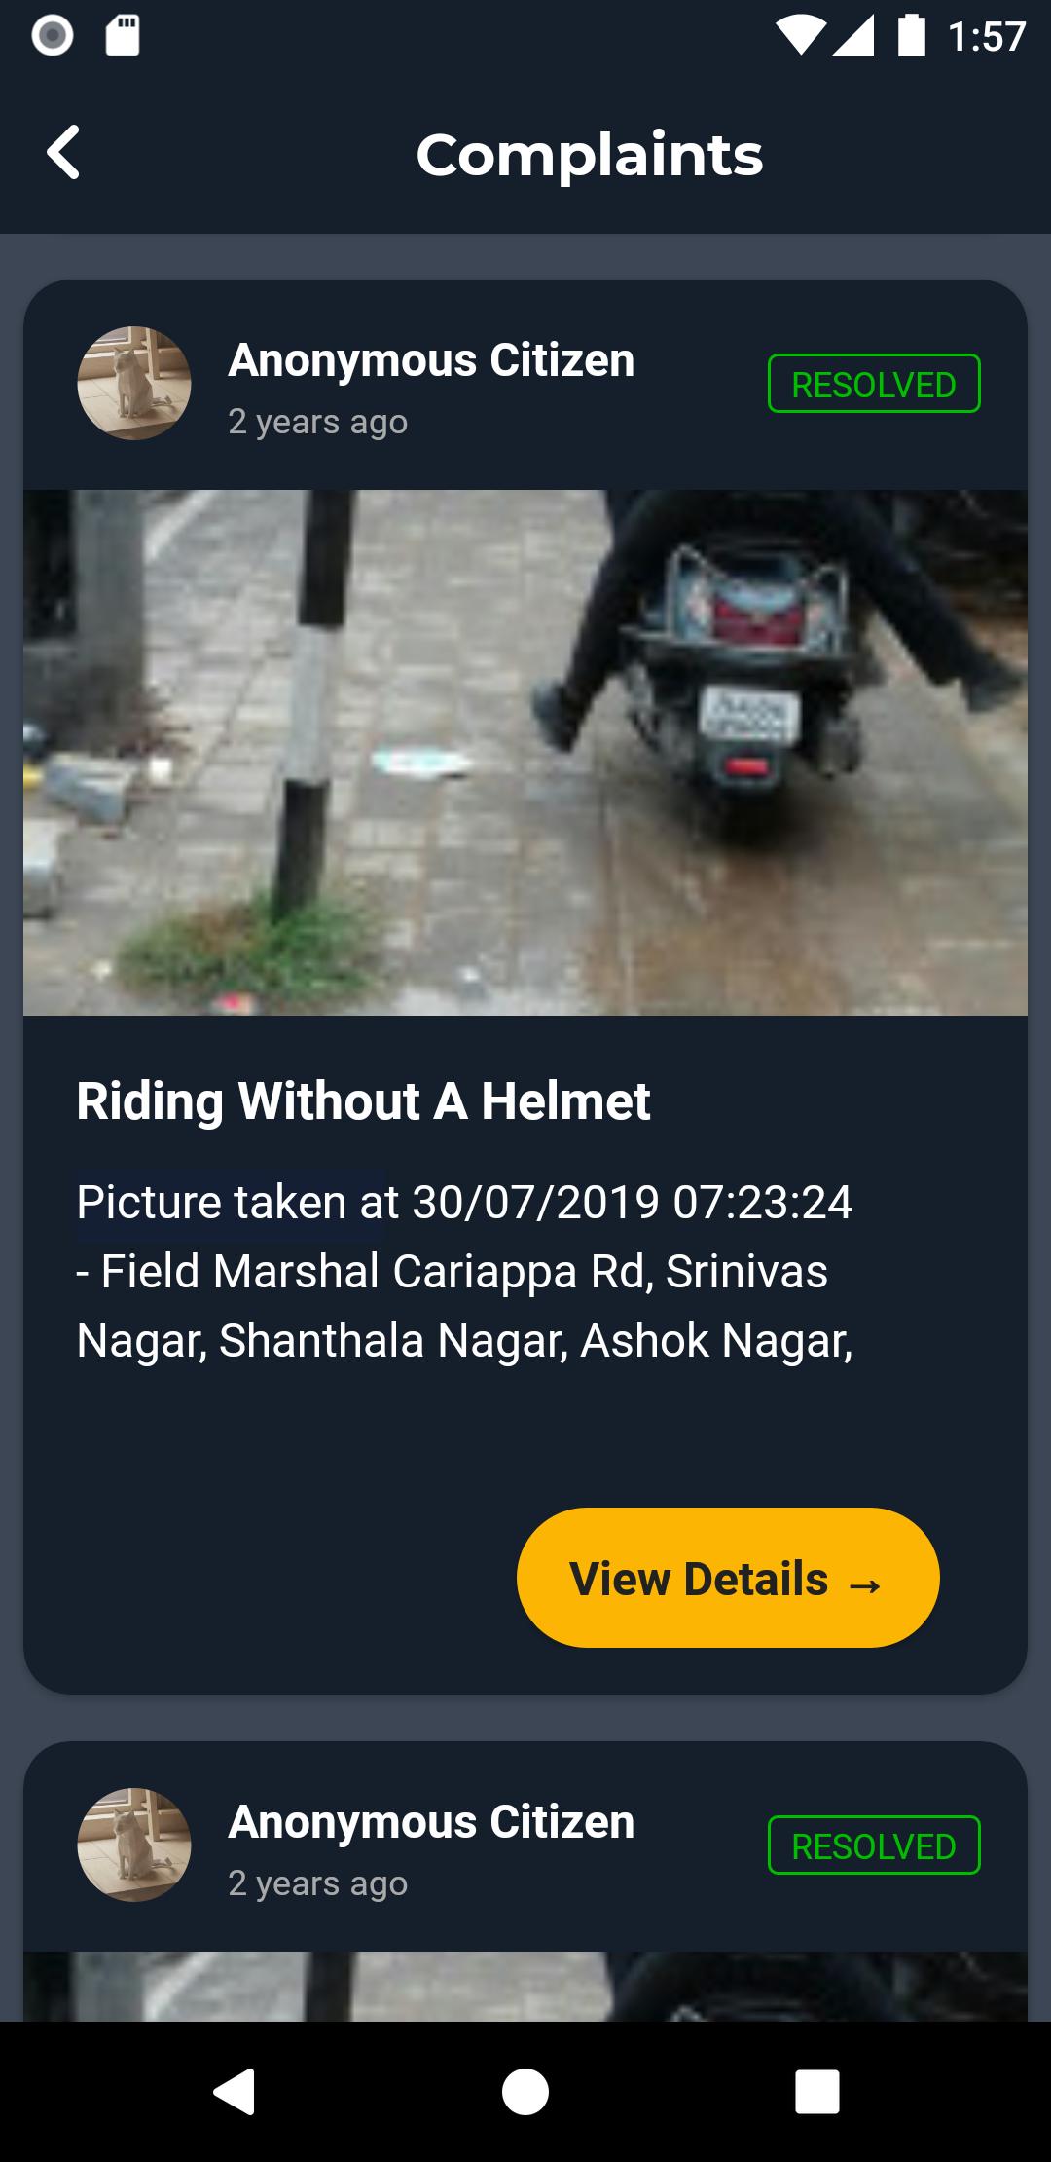Tap RESOLVED badge on first complaint

pyautogui.click(x=874, y=384)
